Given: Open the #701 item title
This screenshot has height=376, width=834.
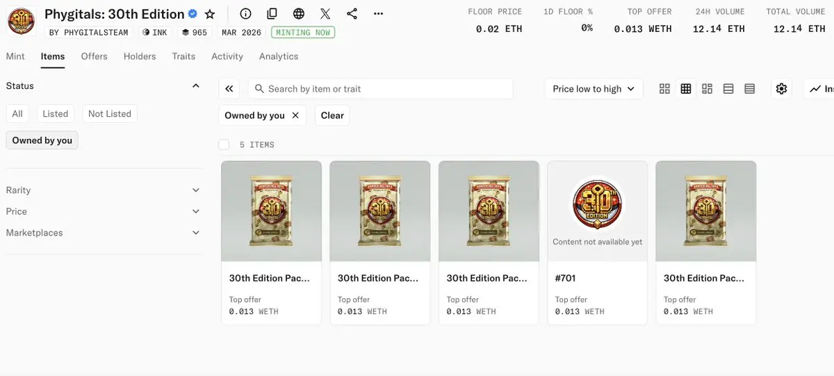Looking at the screenshot, I should click(x=566, y=278).
